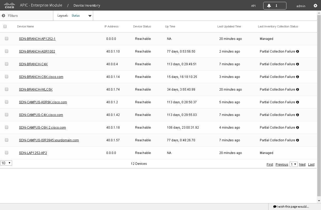Show failure info for SDN-CAMPUS-ASR9K.cisco.com
This screenshot has height=210, width=321.
pos(298,102)
